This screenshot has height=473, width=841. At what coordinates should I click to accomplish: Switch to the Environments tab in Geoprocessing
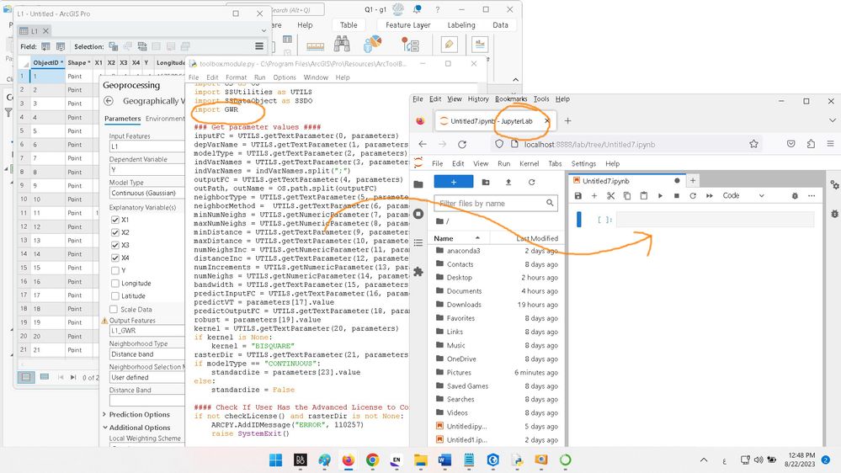point(164,119)
